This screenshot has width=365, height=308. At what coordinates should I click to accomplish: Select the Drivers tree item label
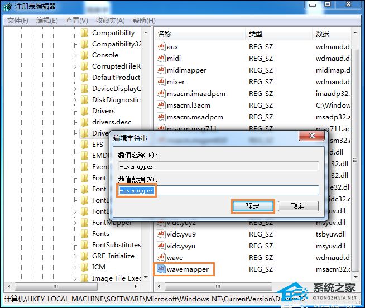103,111
